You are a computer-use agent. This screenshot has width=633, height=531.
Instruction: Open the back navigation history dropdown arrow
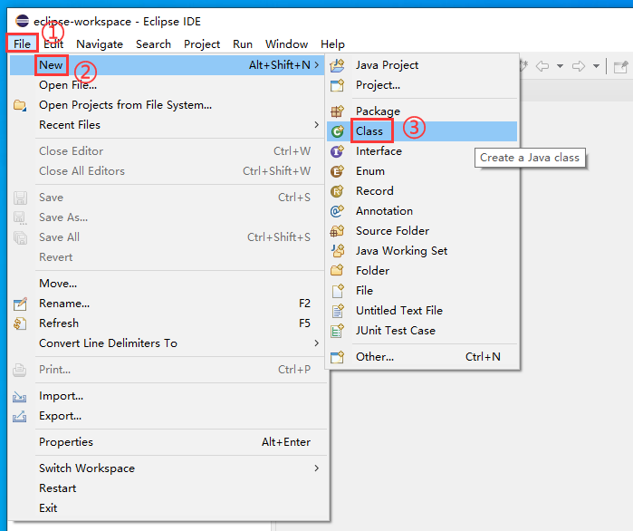click(560, 66)
